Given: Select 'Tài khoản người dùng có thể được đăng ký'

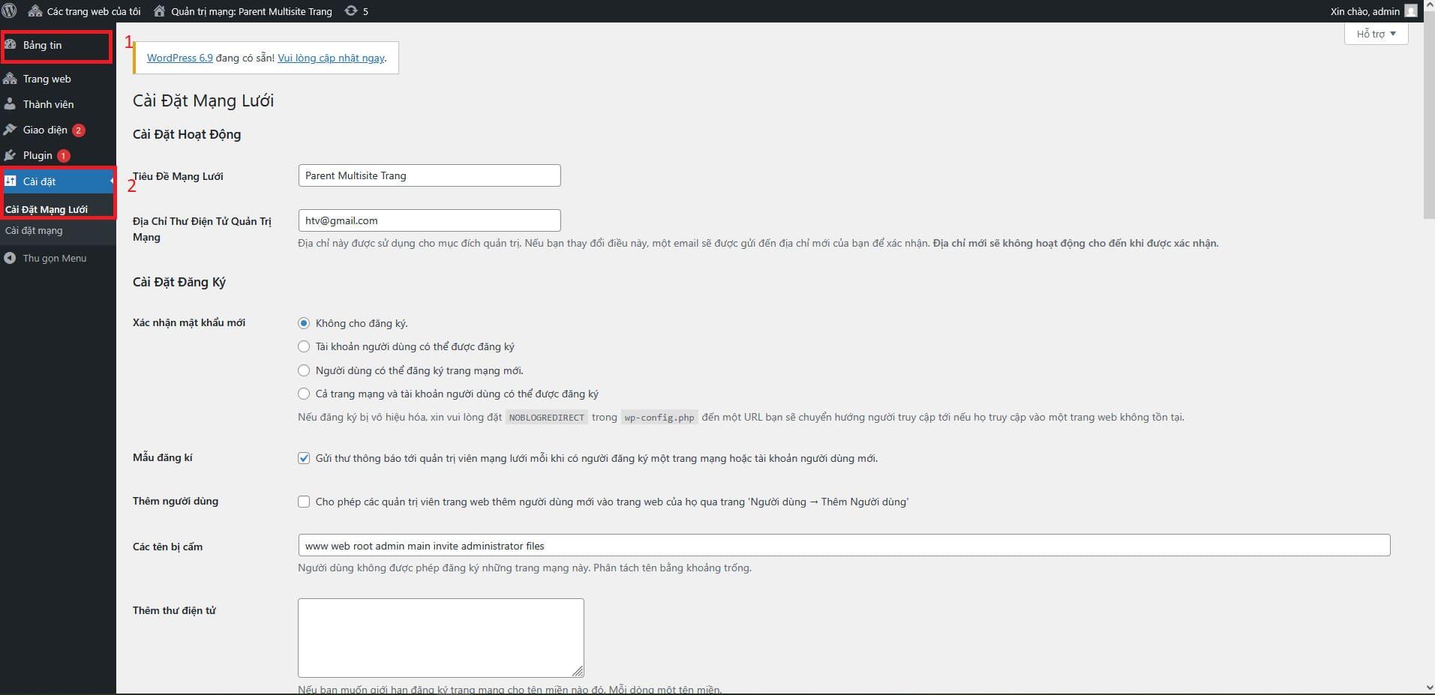Looking at the screenshot, I should pyautogui.click(x=304, y=346).
